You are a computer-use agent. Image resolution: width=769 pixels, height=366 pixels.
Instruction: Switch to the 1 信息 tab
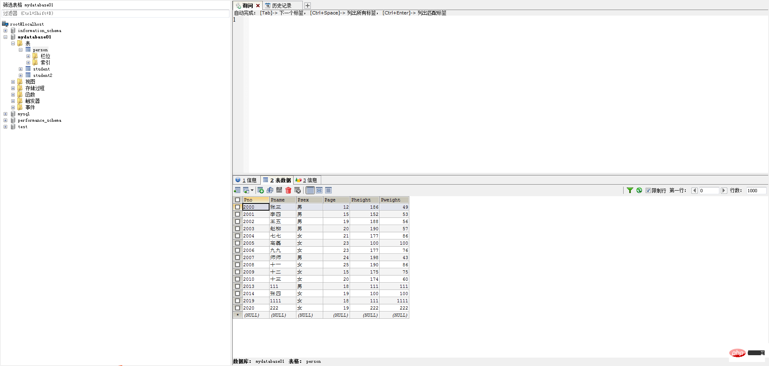(x=246, y=180)
